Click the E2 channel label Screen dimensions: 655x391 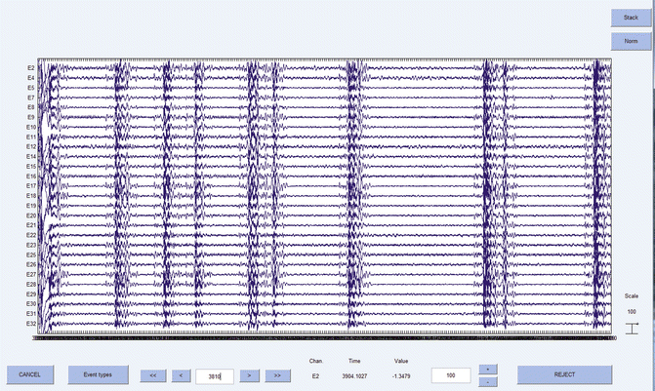(31, 68)
